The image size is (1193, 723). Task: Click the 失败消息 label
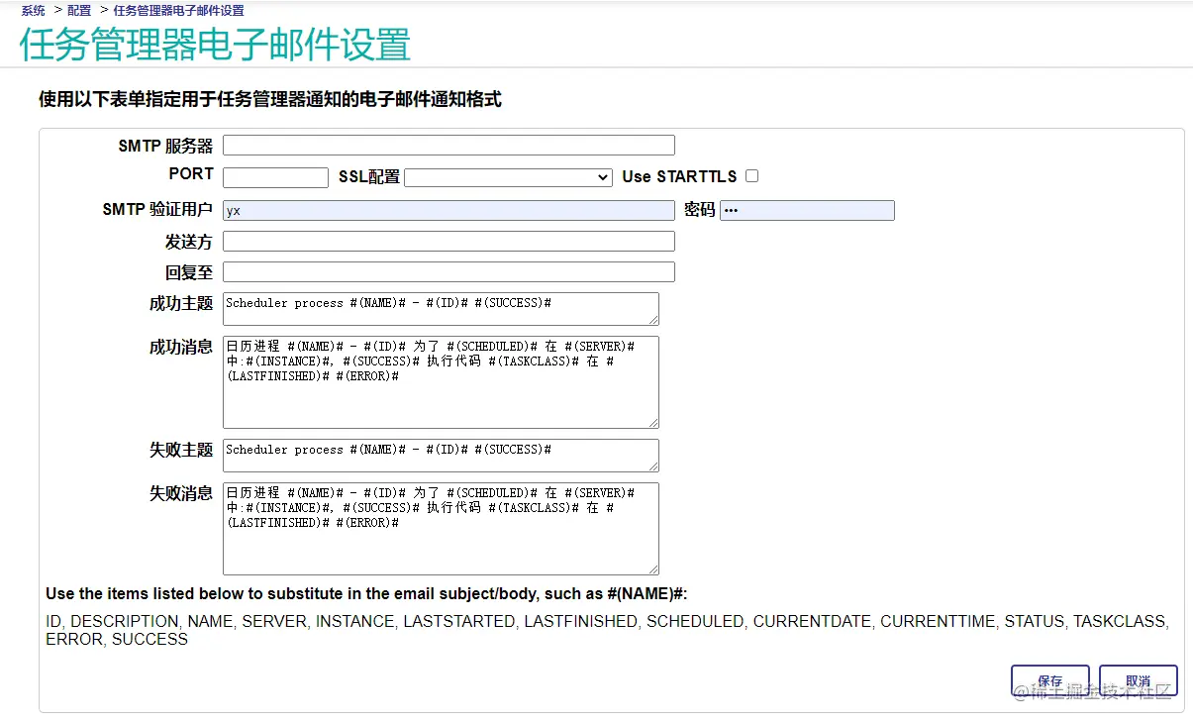181,493
